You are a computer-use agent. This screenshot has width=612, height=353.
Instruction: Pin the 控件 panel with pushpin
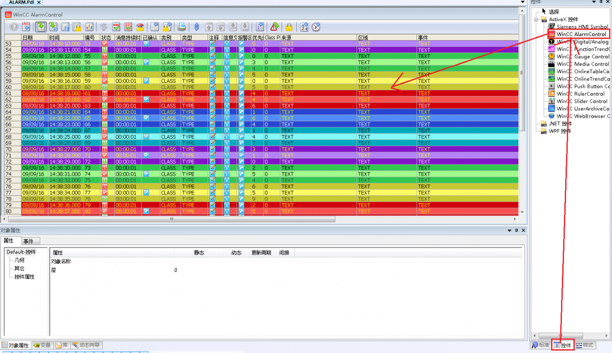point(601,2)
